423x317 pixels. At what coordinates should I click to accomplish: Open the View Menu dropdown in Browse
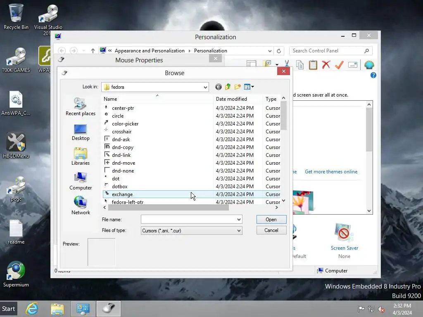tap(249, 87)
